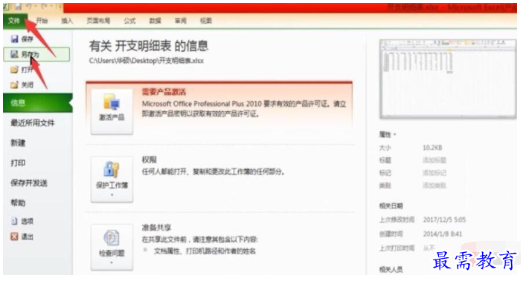Open the 公式 ribbon tab
The width and height of the screenshot is (523, 284).
129,21
